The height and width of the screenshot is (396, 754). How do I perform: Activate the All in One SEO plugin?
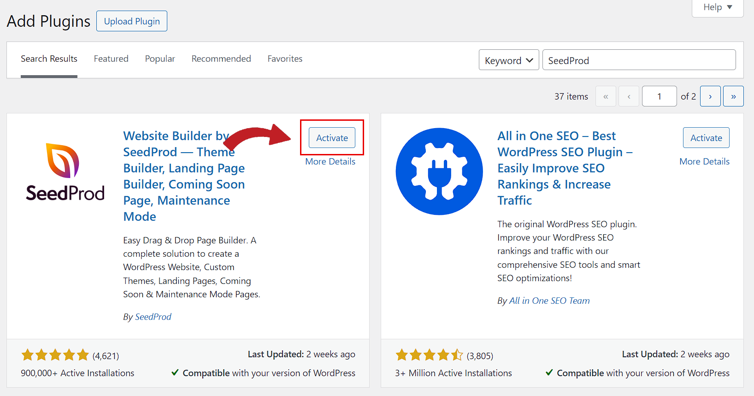tap(706, 138)
